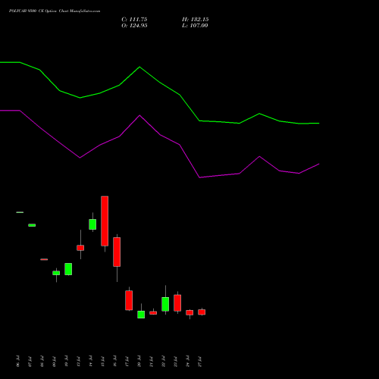Viewport: 379px width, 379px height.
Task: Click the green upper line on the chart
Action: (160, 83)
